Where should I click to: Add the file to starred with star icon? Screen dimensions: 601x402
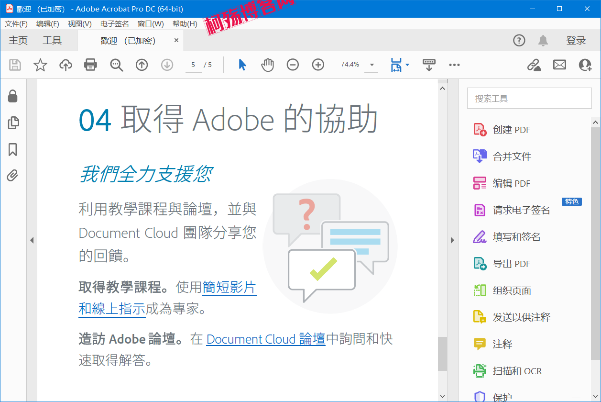coord(41,65)
